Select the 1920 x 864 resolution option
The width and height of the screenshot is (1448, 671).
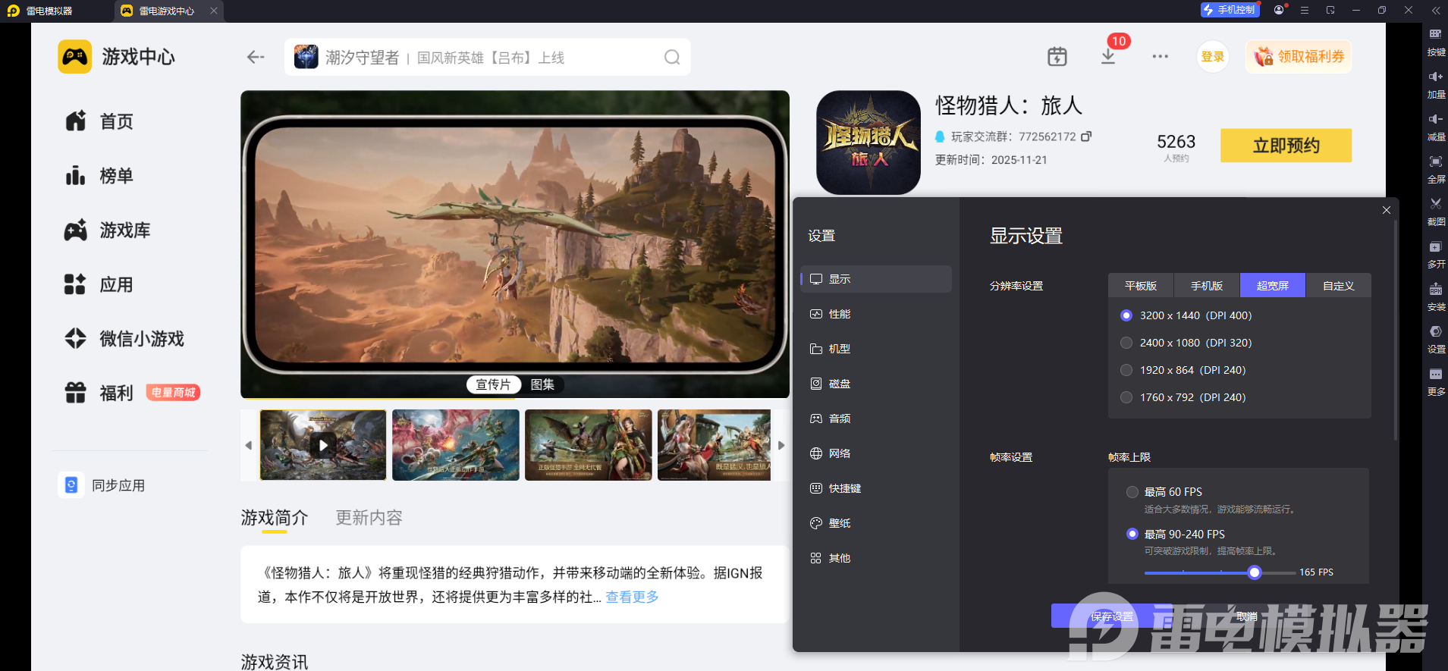click(1126, 370)
